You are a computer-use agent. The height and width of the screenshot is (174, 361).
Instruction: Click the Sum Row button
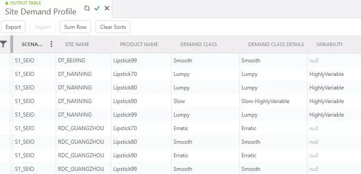pyautogui.click(x=75, y=27)
